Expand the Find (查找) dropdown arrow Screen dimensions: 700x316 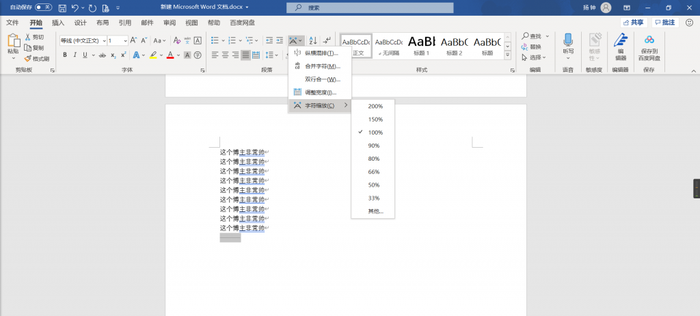pyautogui.click(x=548, y=36)
